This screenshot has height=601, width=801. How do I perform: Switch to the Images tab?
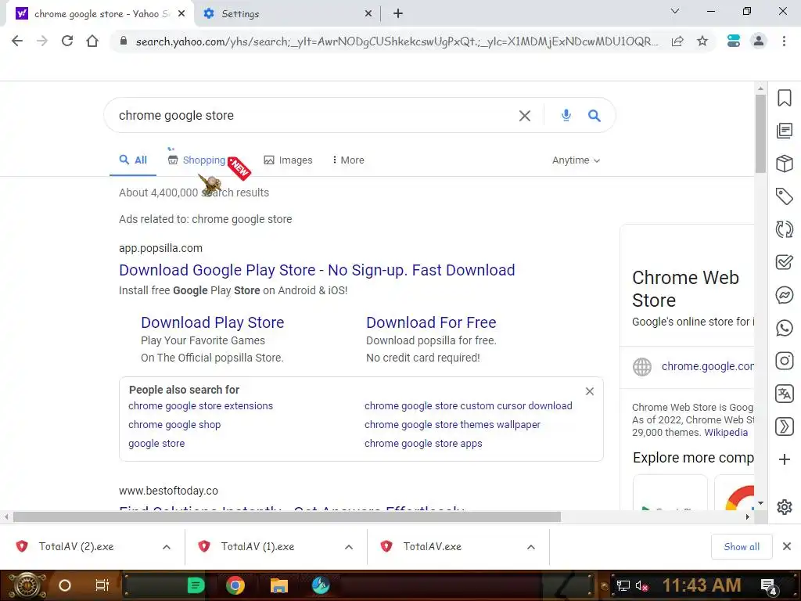288,160
